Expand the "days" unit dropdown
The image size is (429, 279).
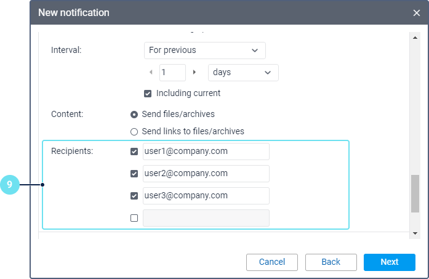[x=243, y=72]
